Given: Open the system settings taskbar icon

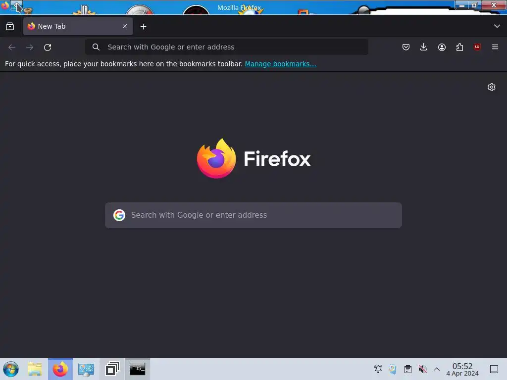Looking at the screenshot, I should point(86,369).
